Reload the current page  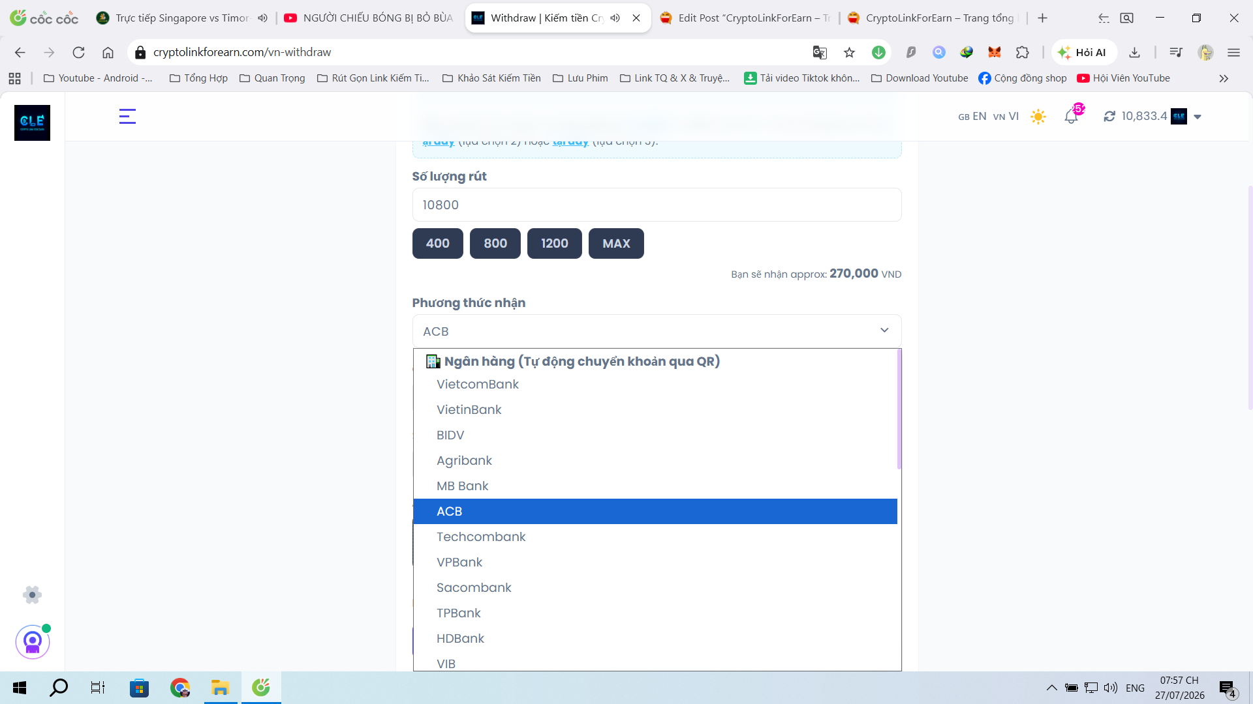(x=78, y=52)
